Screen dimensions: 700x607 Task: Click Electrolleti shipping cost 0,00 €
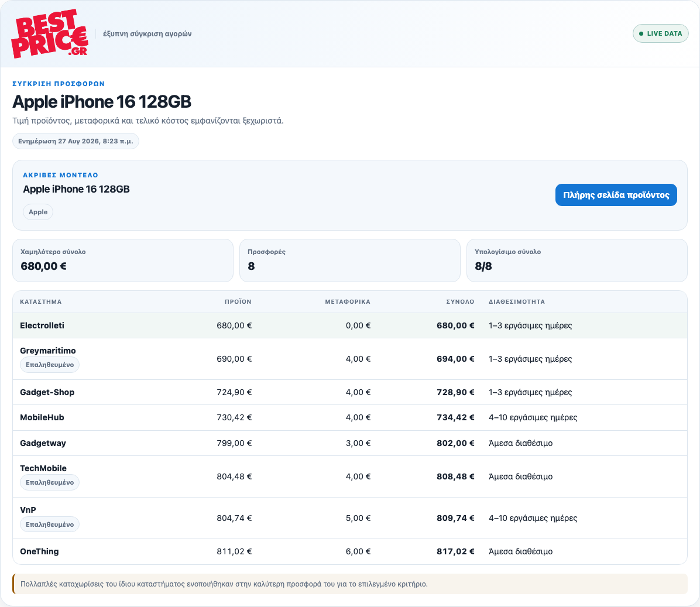(358, 325)
